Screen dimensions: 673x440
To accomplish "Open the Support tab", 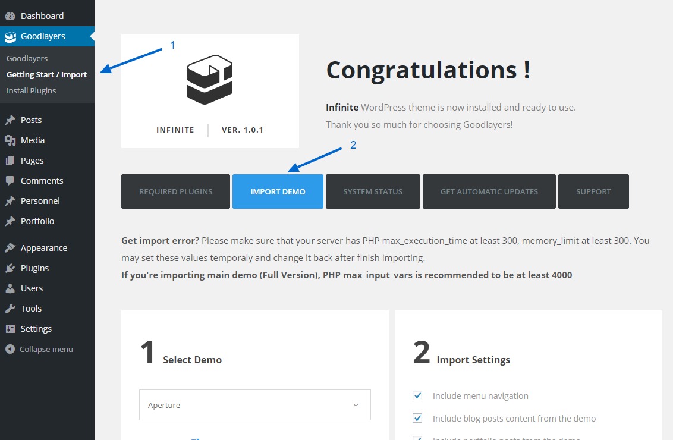I will (x=593, y=191).
